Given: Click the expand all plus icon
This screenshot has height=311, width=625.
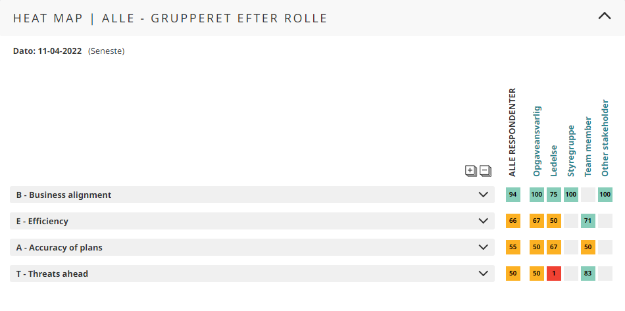Looking at the screenshot, I should 470,171.
